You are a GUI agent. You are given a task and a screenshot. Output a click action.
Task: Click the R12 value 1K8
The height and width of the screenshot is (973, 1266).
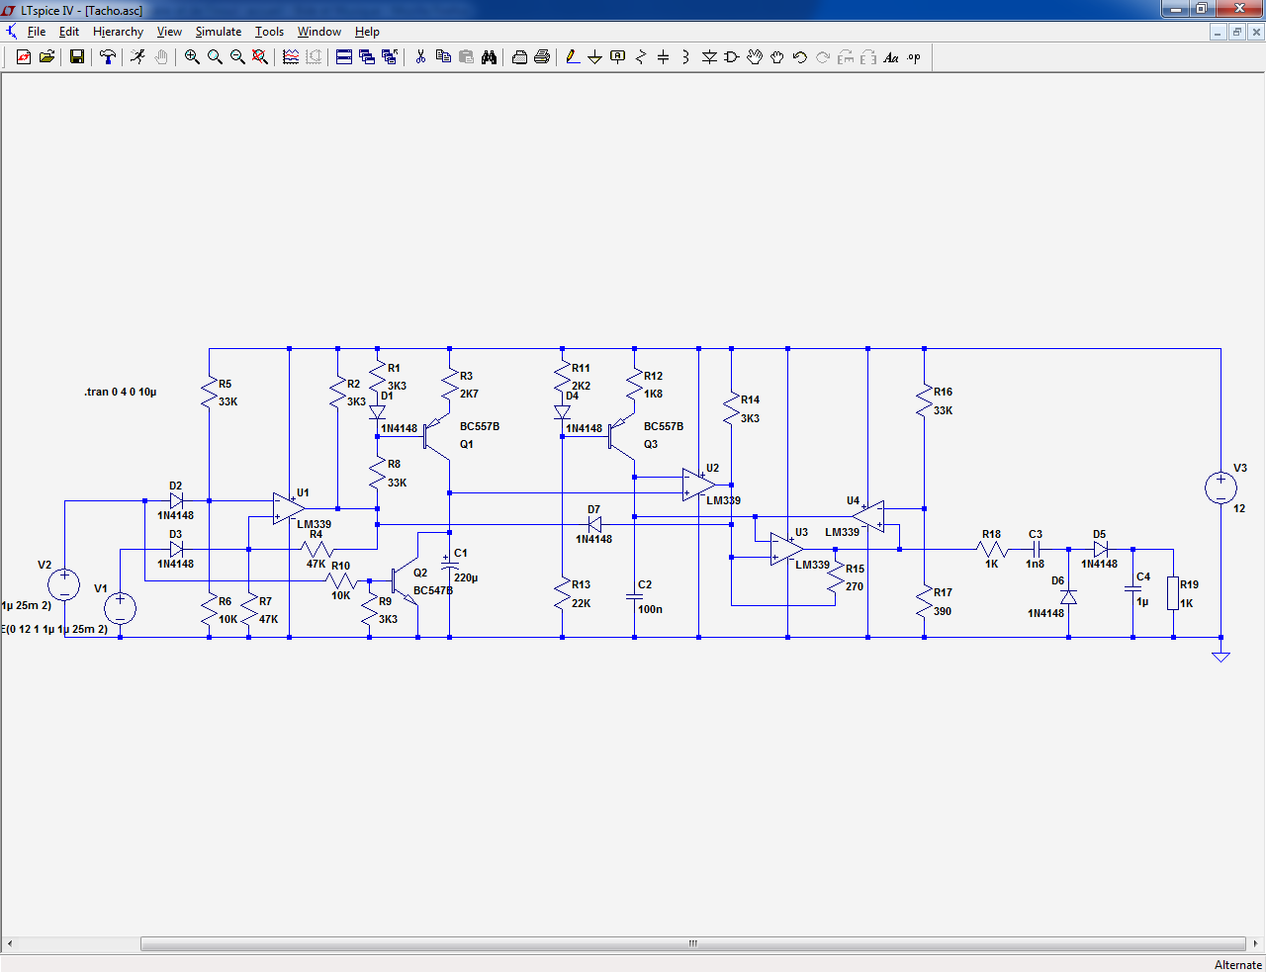pyautogui.click(x=653, y=394)
